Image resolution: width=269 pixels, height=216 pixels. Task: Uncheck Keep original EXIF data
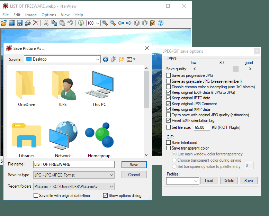(169, 92)
